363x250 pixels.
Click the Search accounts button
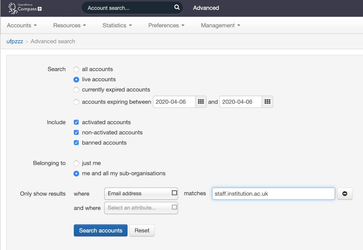click(100, 230)
